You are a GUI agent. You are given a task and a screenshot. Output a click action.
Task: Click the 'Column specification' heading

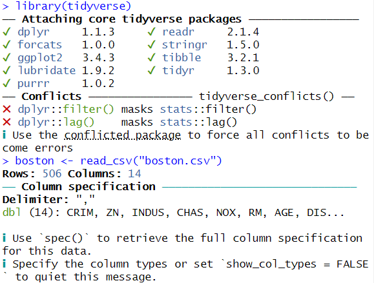point(88,187)
